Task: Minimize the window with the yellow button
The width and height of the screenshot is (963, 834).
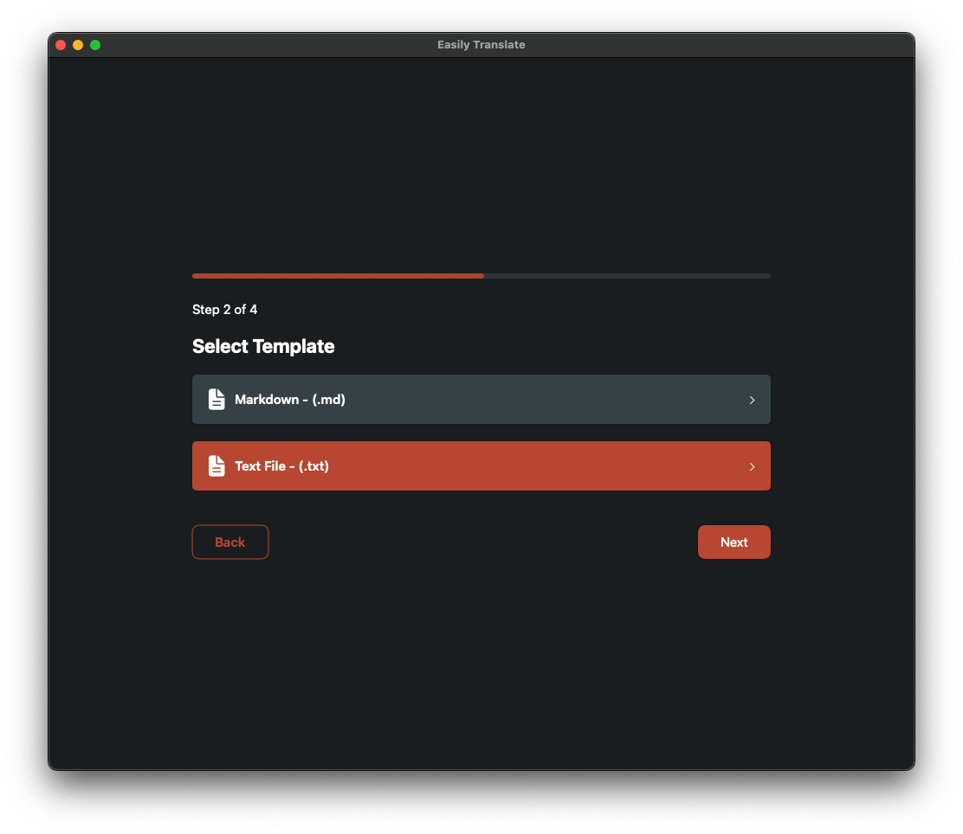Action: pyautogui.click(x=78, y=45)
